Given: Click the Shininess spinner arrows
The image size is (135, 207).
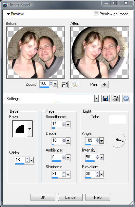Looking at the screenshot, I should tap(64, 174).
